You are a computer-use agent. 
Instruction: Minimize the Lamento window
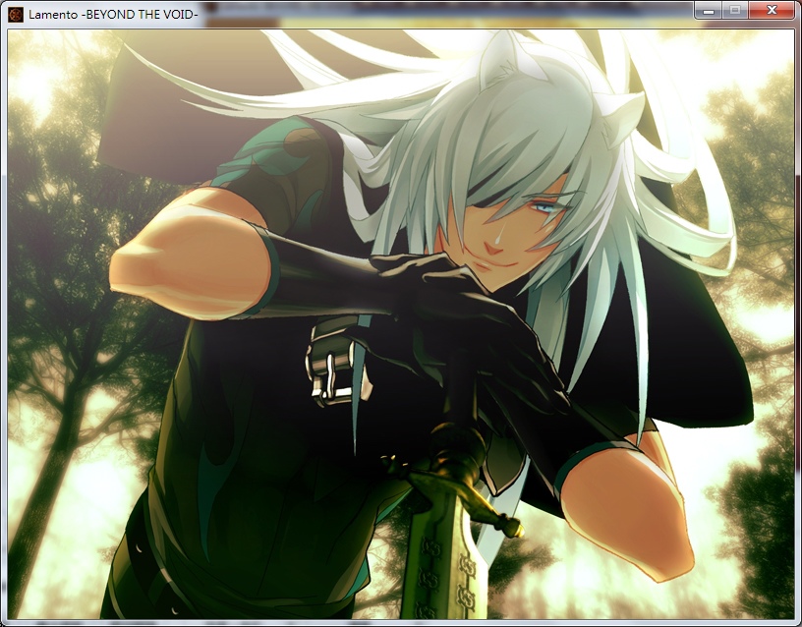(x=709, y=10)
